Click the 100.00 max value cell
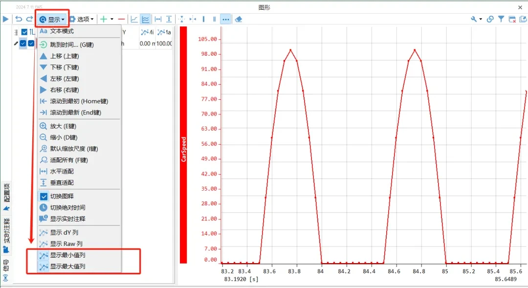The width and height of the screenshot is (528, 288). pyautogui.click(x=164, y=44)
